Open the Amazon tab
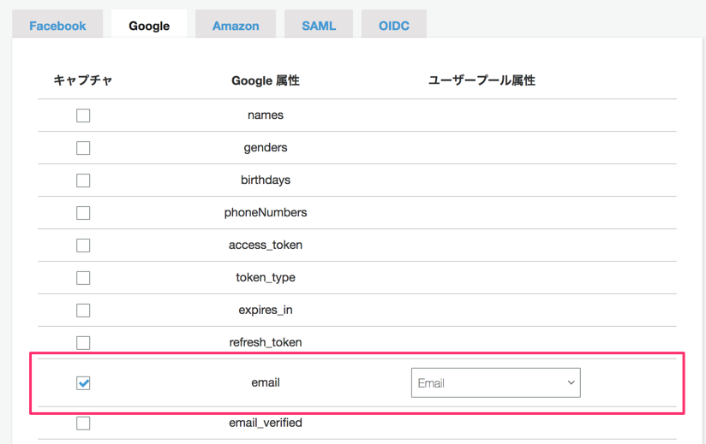The height and width of the screenshot is (444, 706). coord(236,26)
